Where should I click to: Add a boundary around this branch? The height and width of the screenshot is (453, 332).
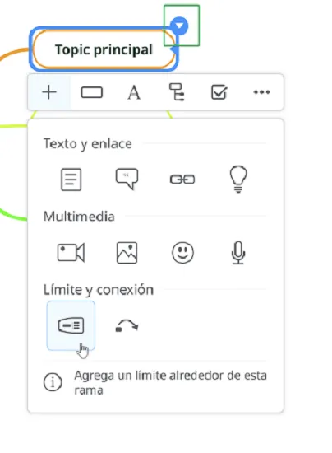(71, 325)
